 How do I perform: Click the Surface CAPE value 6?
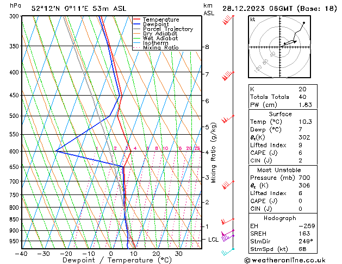tap(300, 153)
